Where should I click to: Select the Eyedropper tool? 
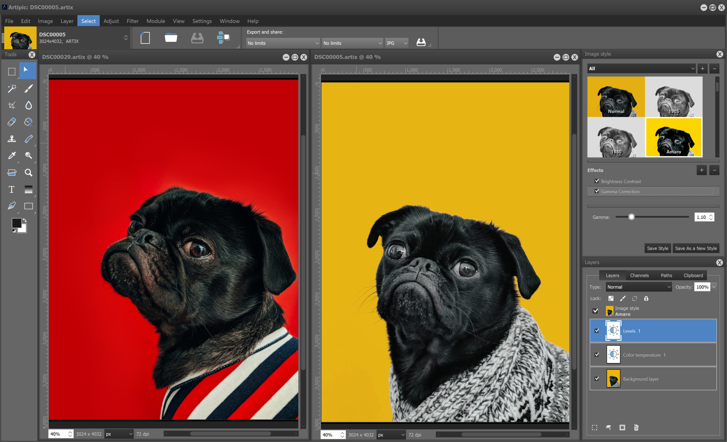tap(11, 156)
